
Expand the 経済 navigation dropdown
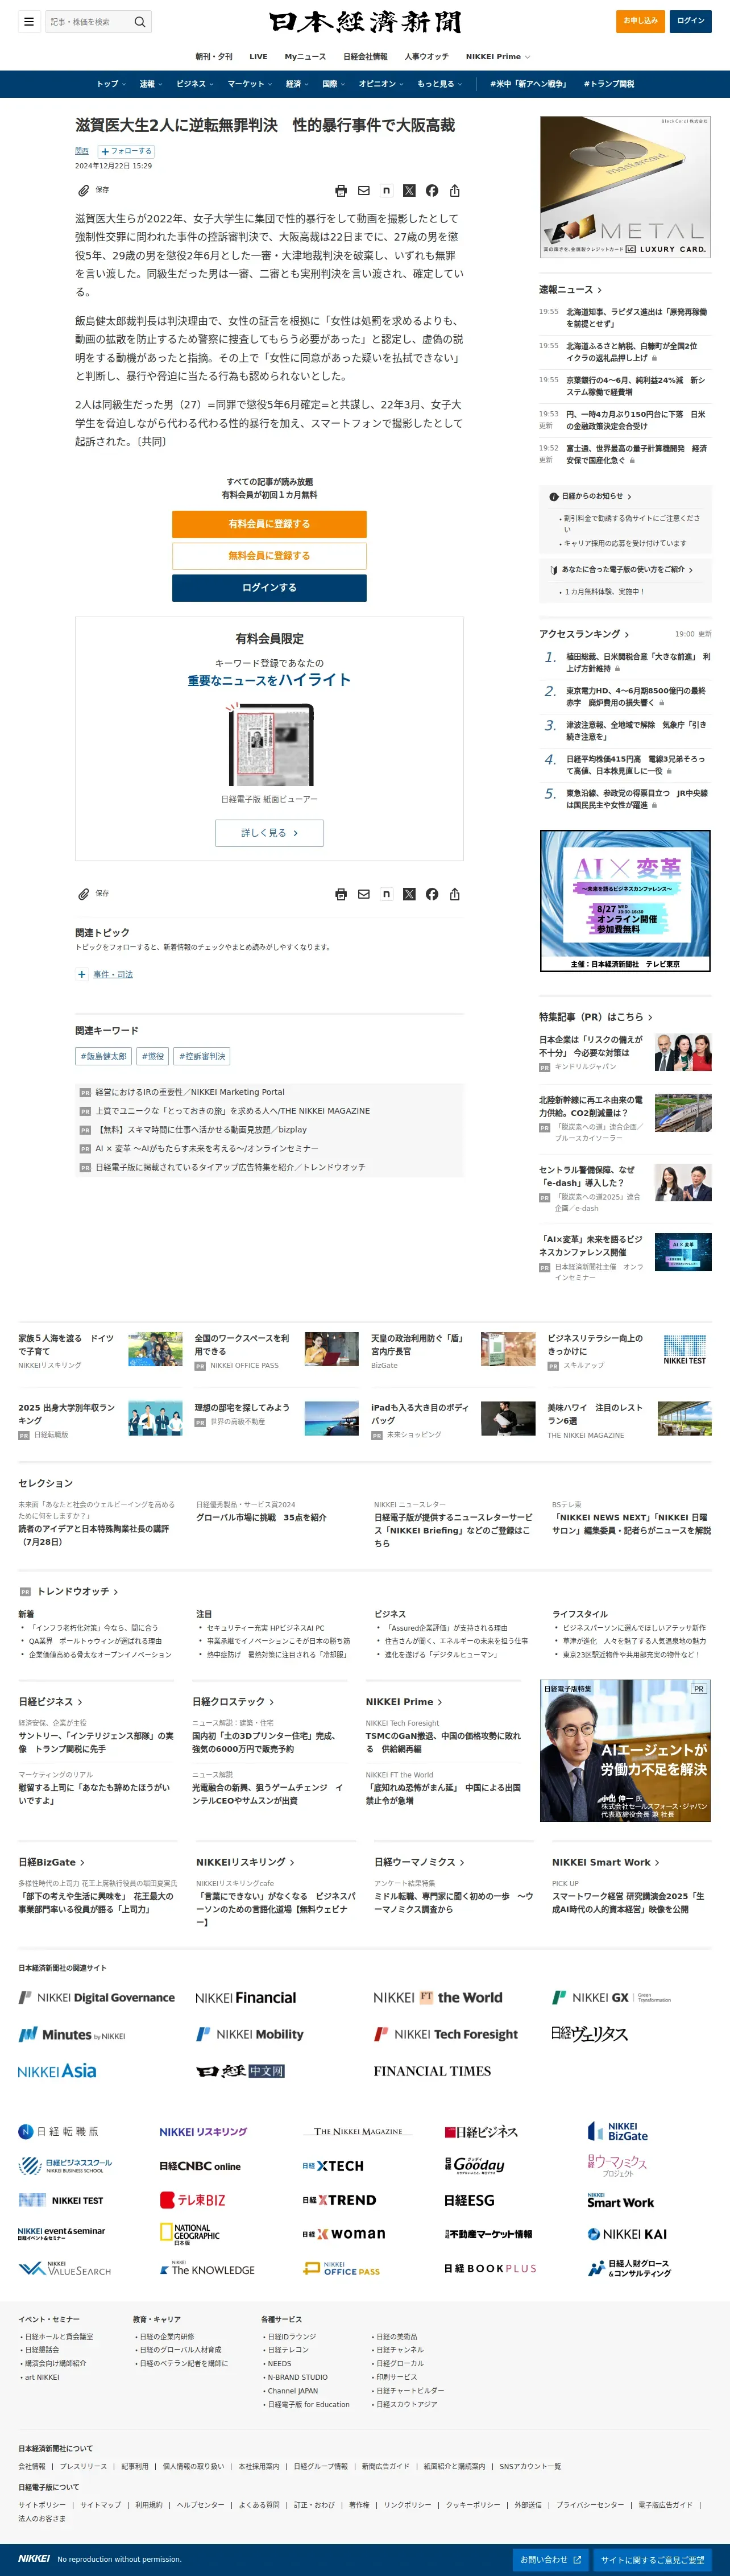(x=297, y=84)
